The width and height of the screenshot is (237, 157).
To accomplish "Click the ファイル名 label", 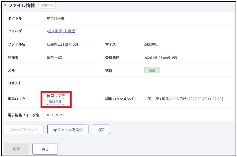I will 17,44.
